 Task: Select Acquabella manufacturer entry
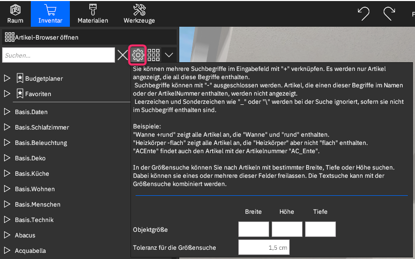(30, 251)
